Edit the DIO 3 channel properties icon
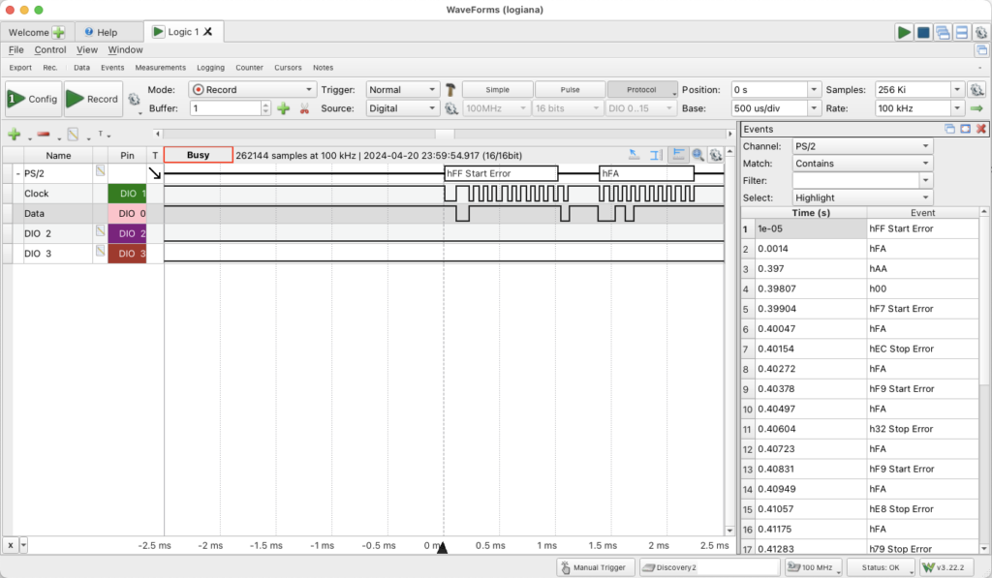992x578 pixels. [100, 251]
